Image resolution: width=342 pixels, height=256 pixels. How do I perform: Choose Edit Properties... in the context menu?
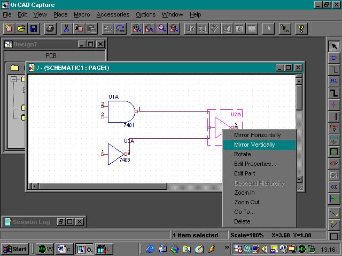[x=259, y=164]
